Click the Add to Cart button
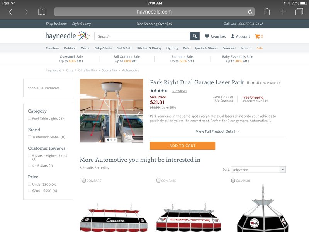The image size is (309, 232). (182, 146)
